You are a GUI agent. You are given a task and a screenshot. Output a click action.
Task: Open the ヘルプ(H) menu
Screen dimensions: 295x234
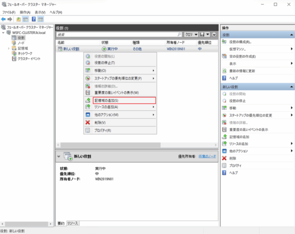tap(56, 12)
